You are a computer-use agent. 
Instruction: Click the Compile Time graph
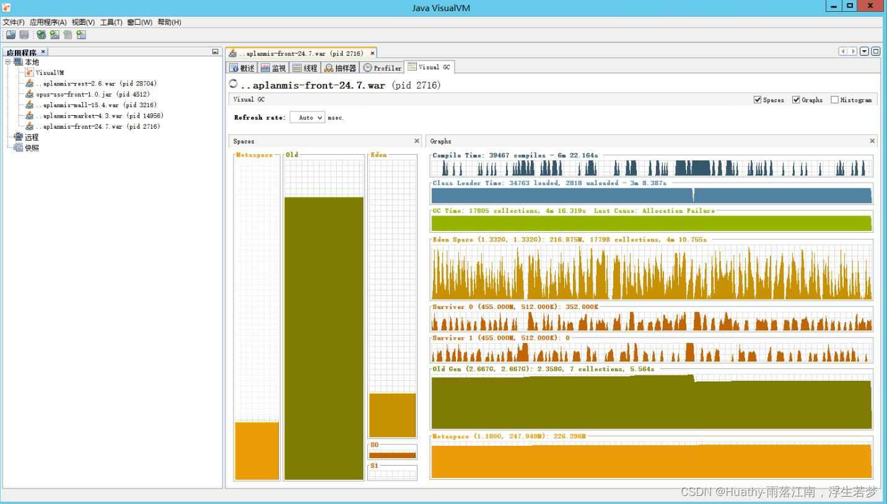pos(652,168)
